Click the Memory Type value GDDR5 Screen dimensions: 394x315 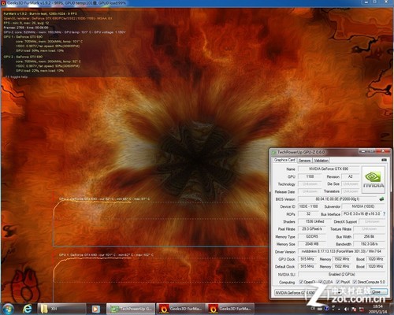click(x=312, y=236)
